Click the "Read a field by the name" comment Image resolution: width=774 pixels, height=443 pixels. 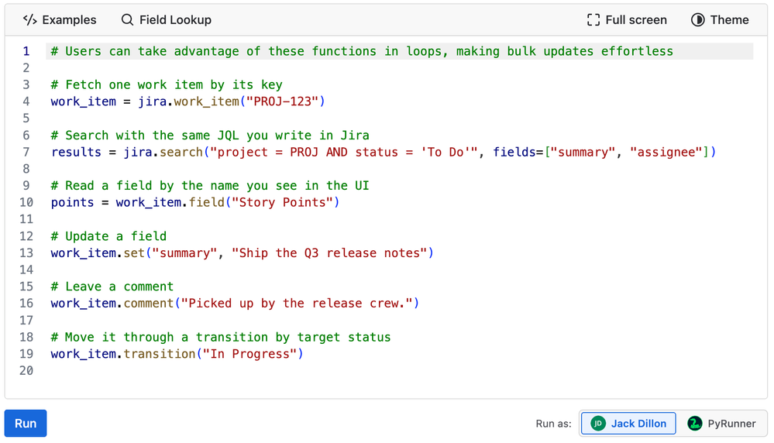tap(210, 186)
